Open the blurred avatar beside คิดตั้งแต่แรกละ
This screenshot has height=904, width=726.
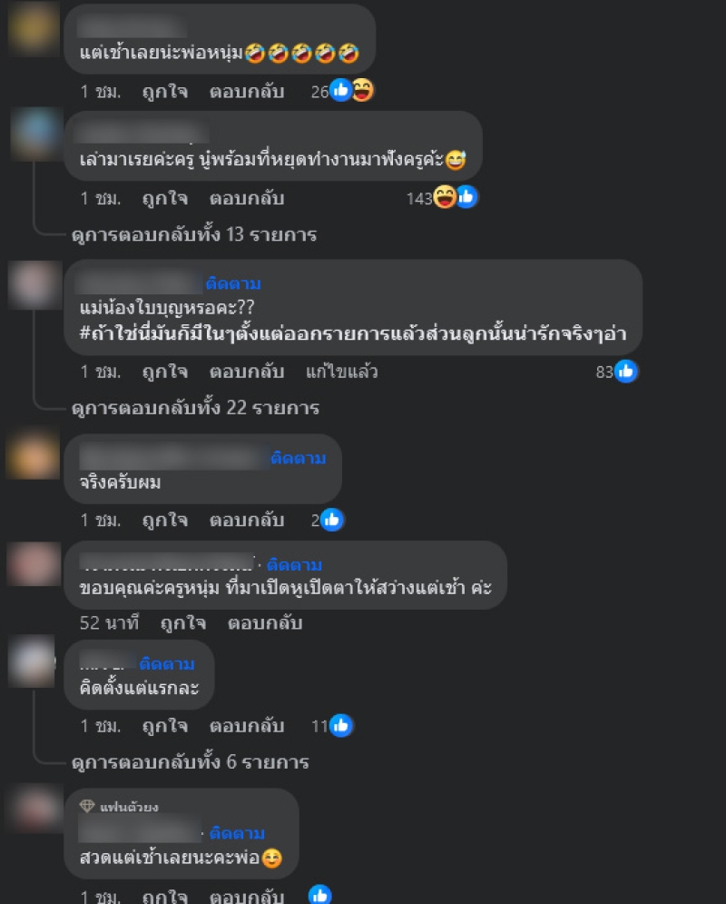33,661
